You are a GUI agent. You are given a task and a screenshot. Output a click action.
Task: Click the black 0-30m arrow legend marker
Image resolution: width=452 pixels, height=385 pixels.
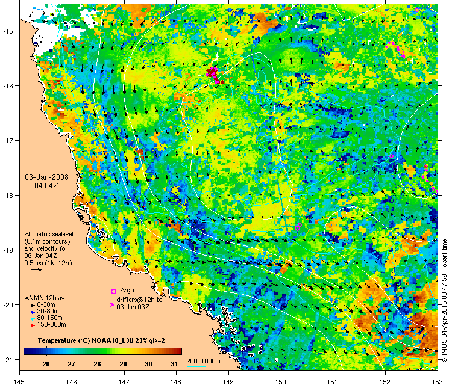(x=33, y=306)
